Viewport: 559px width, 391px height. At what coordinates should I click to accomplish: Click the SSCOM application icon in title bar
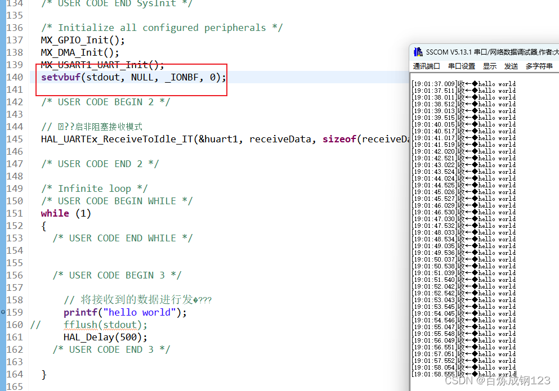[x=418, y=52]
